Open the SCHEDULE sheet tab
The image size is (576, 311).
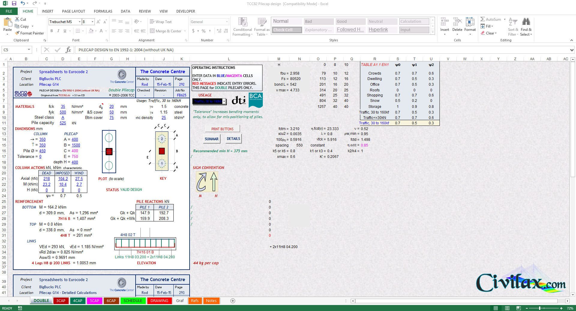[133, 301]
